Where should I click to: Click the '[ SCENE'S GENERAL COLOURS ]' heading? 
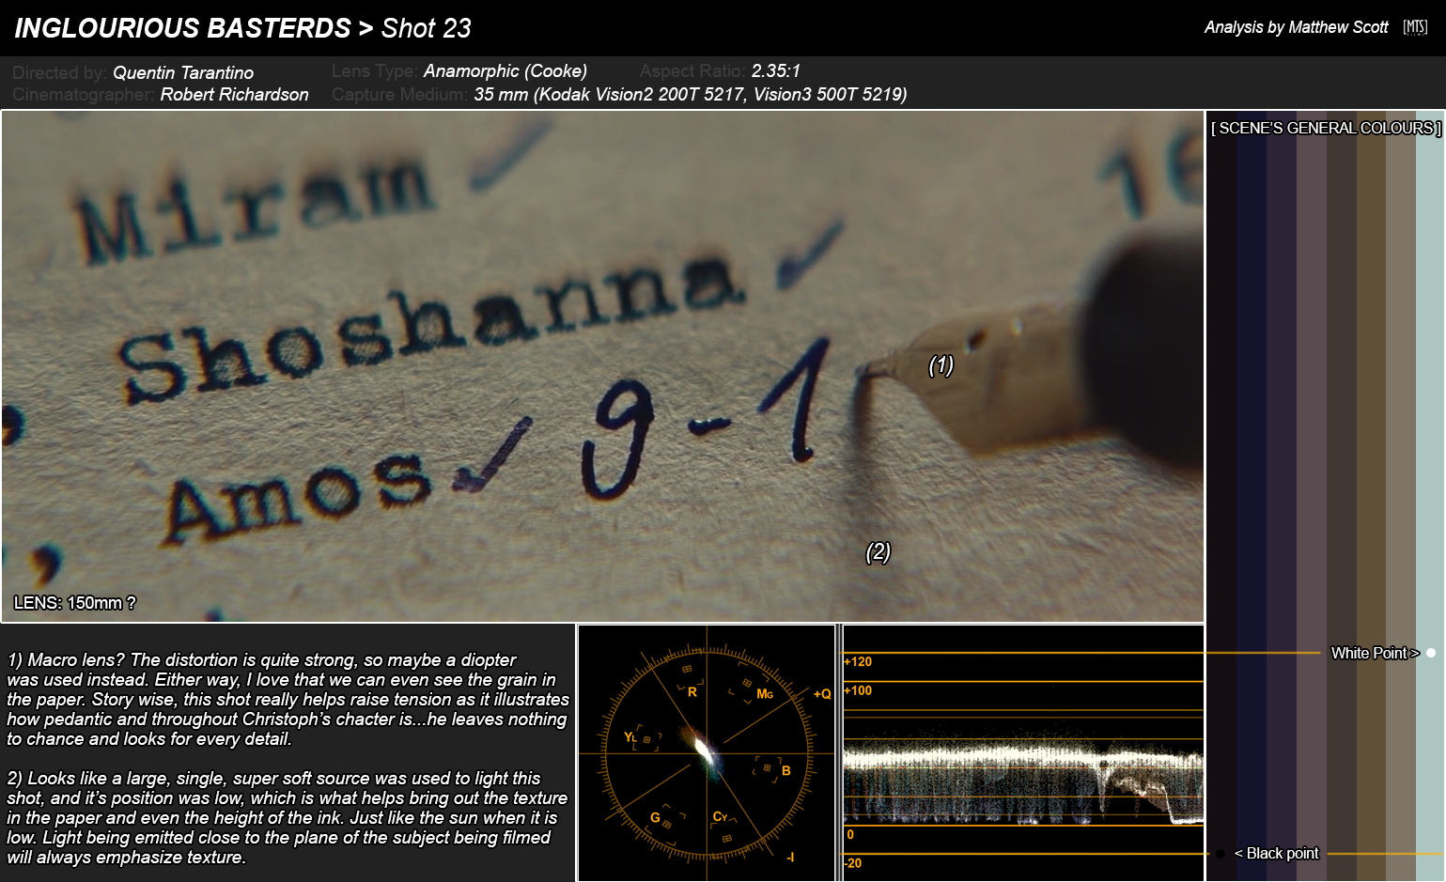coord(1326,128)
